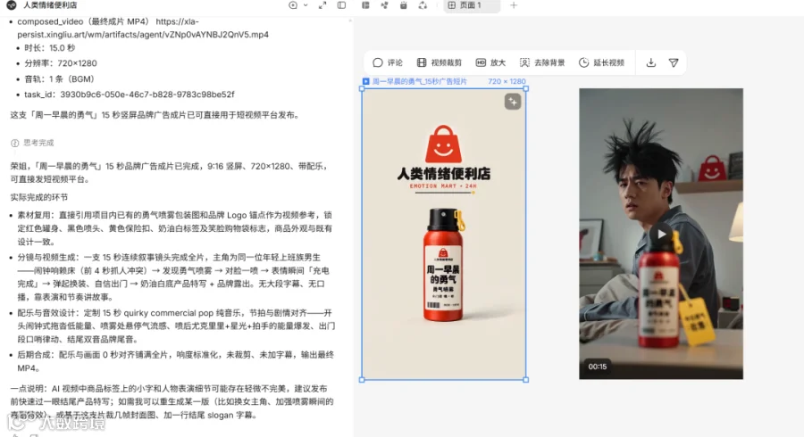Image resolution: width=804 pixels, height=437 pixels.
Task: Click the task_id value text
Action: click(x=147, y=95)
